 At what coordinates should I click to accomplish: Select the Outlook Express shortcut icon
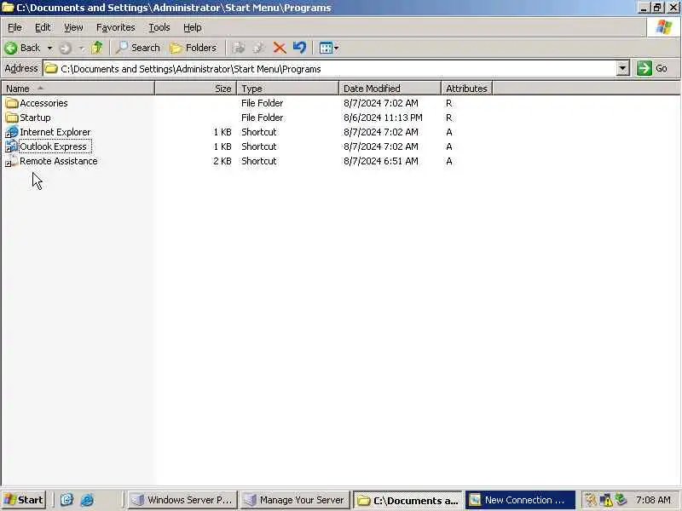pyautogui.click(x=12, y=146)
